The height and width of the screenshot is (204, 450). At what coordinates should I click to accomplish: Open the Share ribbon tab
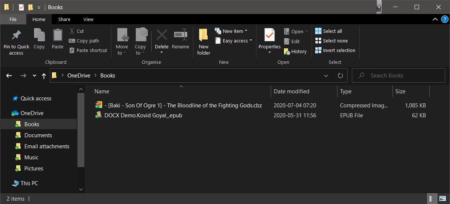coord(64,20)
